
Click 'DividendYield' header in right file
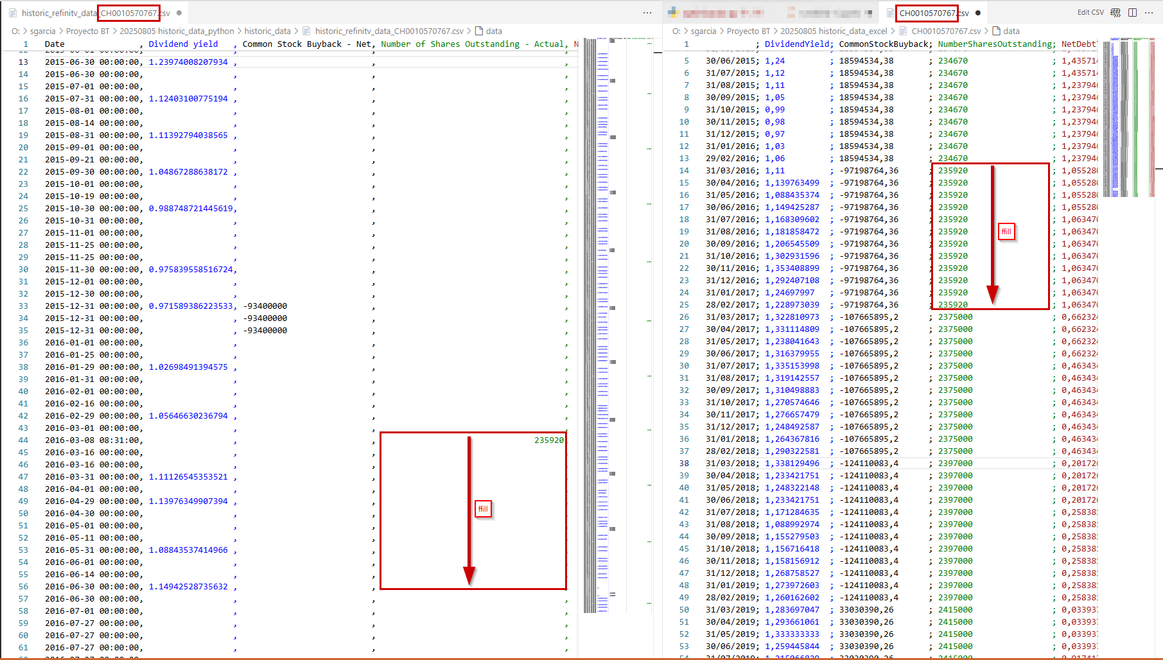coord(797,44)
